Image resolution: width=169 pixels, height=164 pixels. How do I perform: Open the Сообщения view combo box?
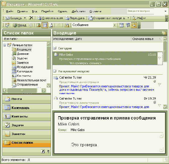(94, 25)
